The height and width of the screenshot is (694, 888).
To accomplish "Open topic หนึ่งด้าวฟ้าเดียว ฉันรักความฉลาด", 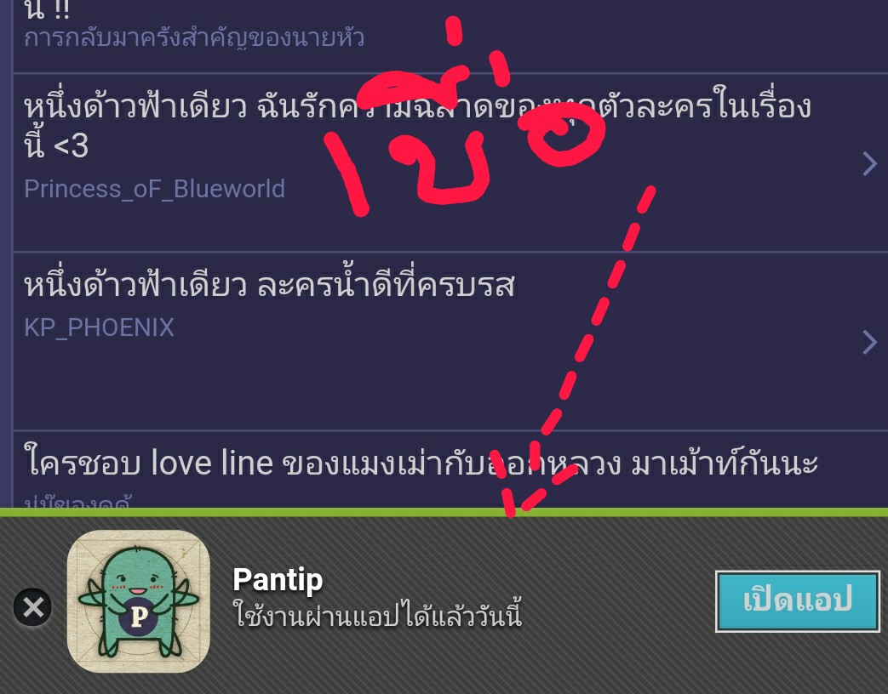I will click(417, 125).
